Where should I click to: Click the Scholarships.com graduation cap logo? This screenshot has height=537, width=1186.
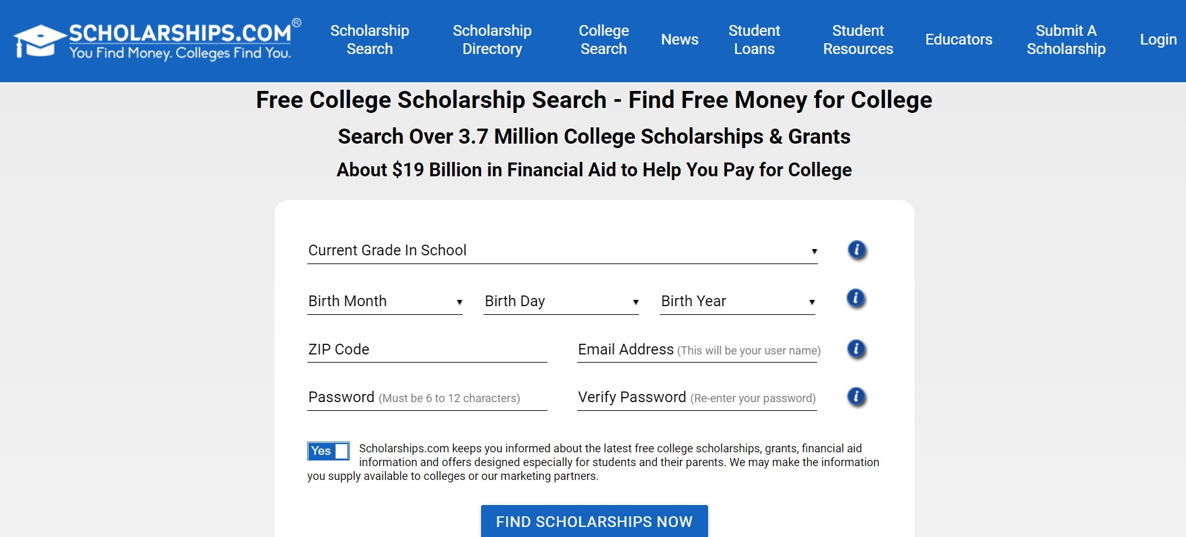pos(40,41)
